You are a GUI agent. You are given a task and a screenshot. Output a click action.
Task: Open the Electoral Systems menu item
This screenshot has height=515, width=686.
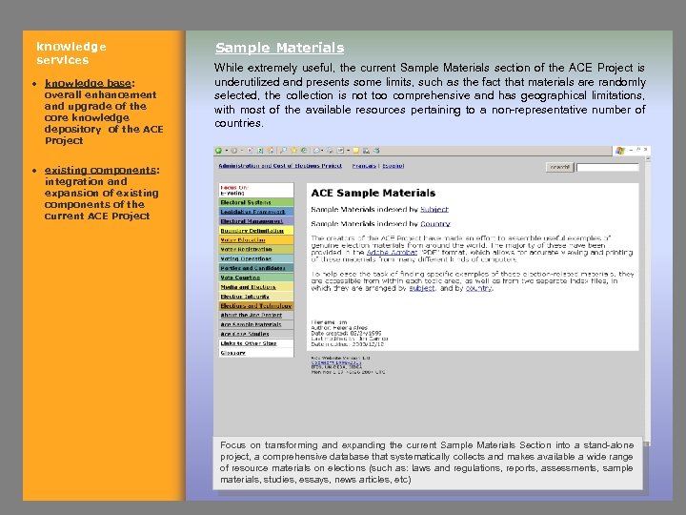pos(256,202)
